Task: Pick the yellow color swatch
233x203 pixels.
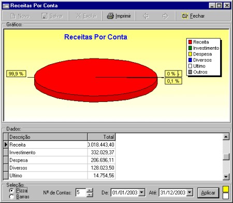Action: pos(226,189)
